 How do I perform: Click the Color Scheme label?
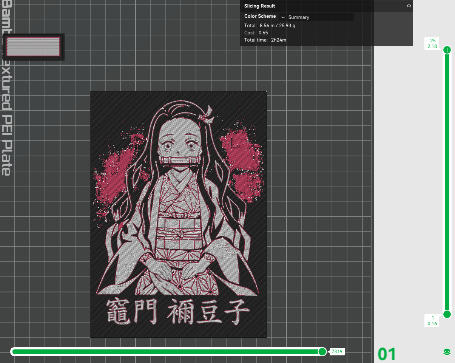pos(260,16)
